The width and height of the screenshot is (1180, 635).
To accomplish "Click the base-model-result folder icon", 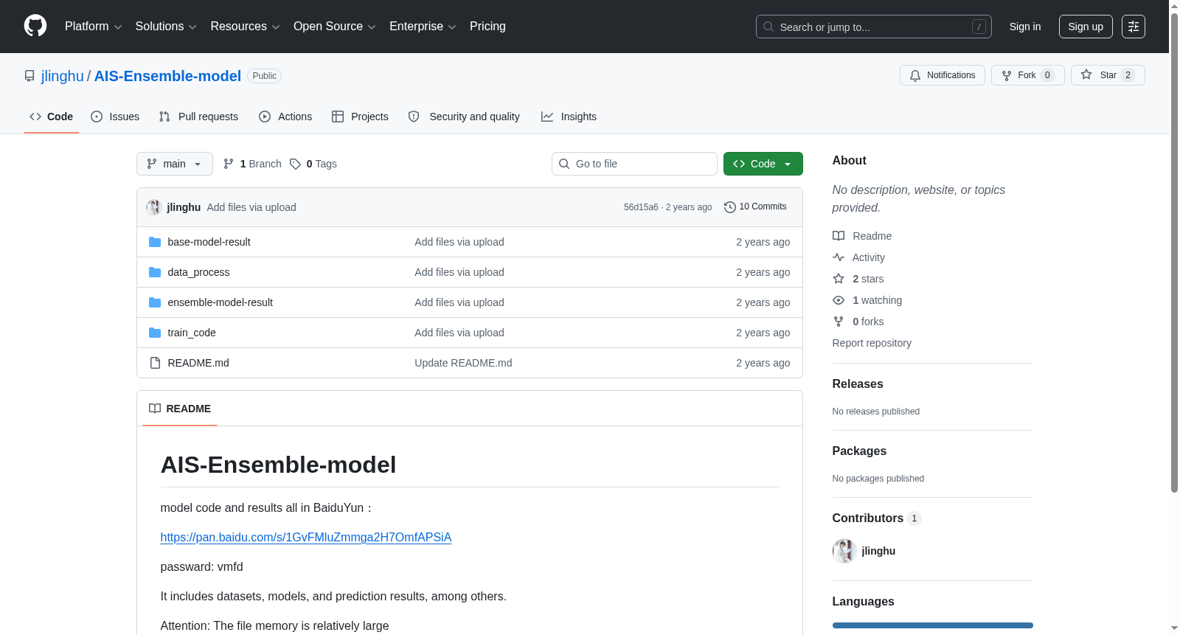I will tap(155, 242).
